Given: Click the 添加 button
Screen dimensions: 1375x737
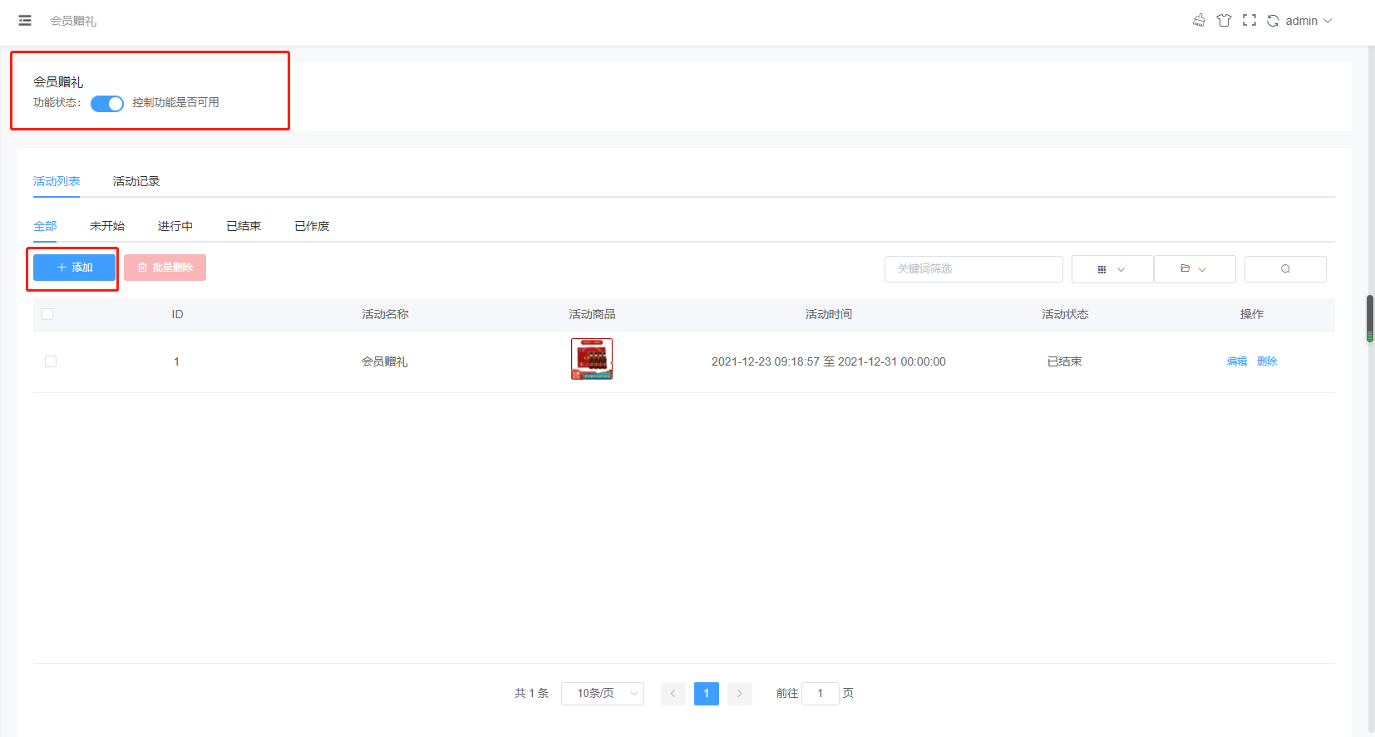Looking at the screenshot, I should pyautogui.click(x=74, y=268).
